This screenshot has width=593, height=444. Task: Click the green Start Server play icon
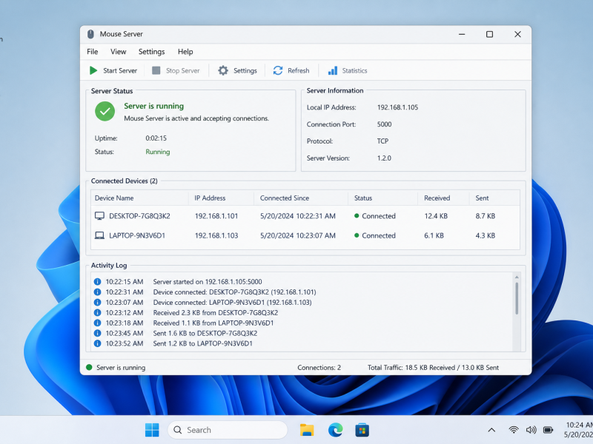pos(93,70)
